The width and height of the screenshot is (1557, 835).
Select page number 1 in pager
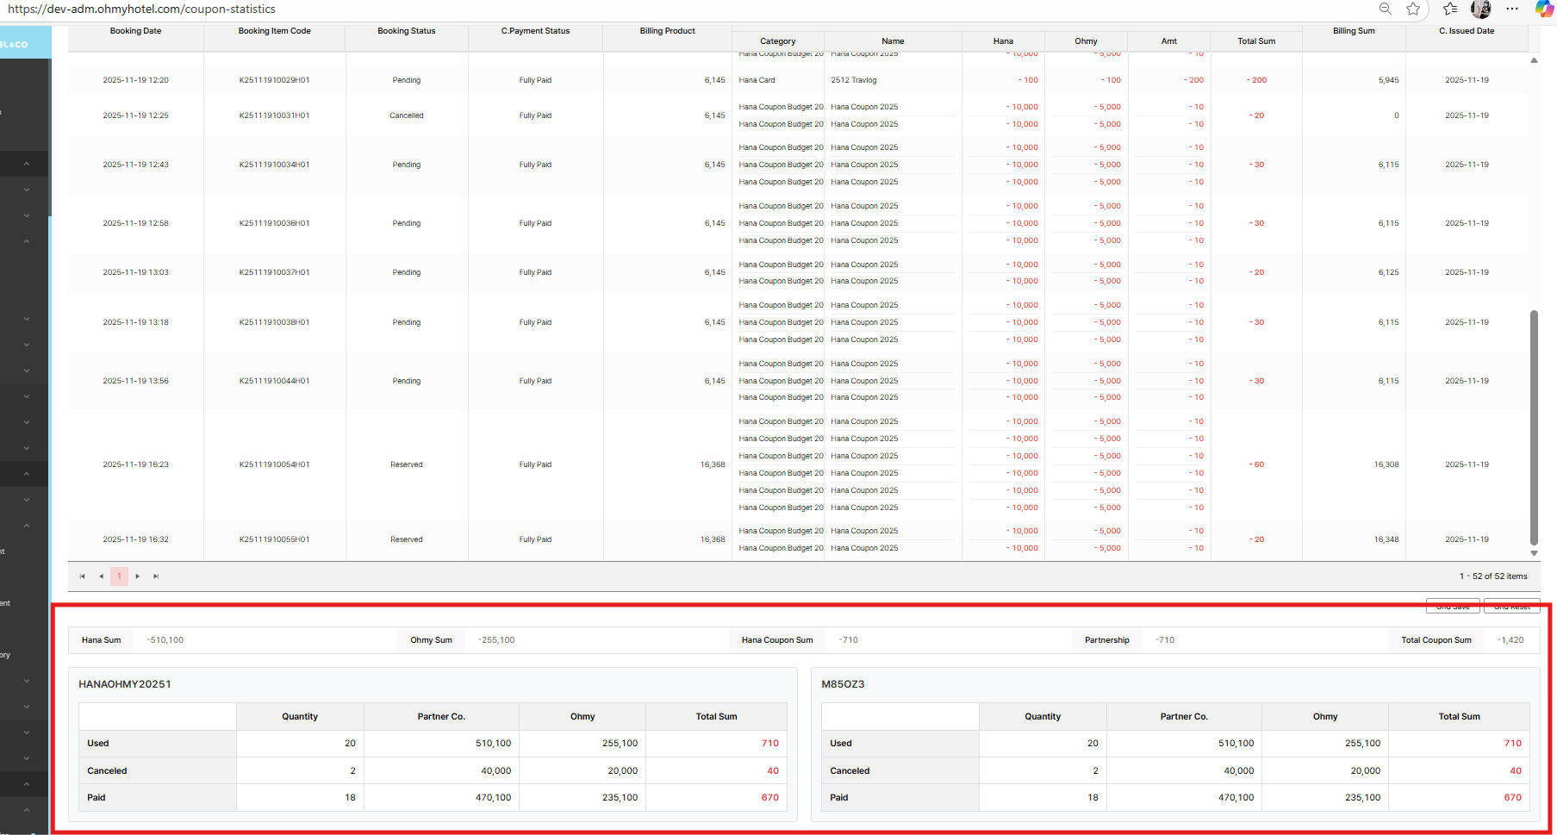pos(119,576)
